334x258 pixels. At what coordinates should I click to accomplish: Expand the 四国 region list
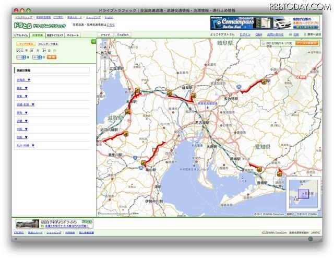22,137
